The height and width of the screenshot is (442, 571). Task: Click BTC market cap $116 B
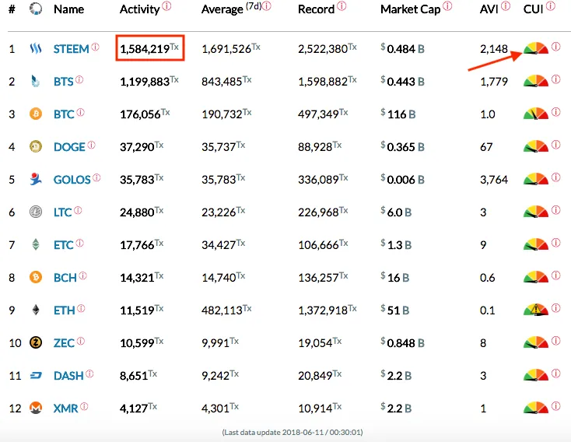pyautogui.click(x=398, y=114)
